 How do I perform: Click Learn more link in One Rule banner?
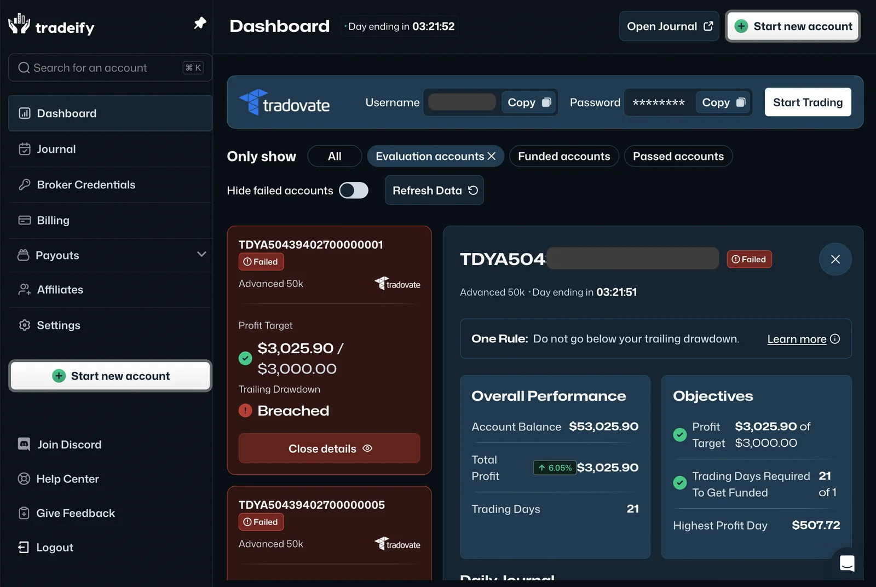tap(797, 339)
